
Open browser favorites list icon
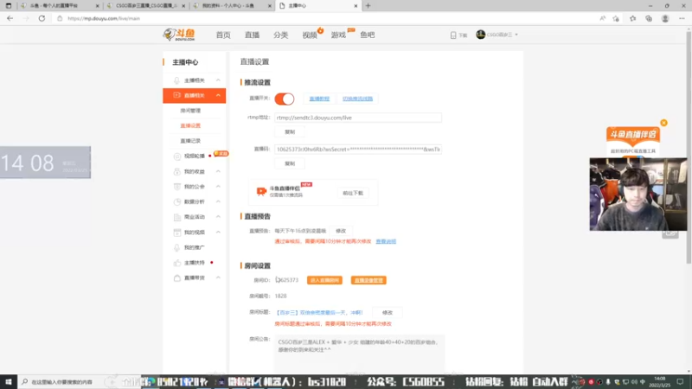pyautogui.click(x=633, y=18)
